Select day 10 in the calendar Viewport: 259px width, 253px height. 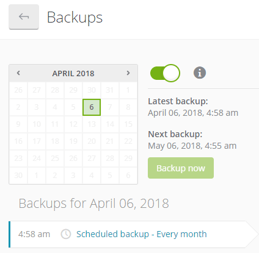click(x=37, y=124)
